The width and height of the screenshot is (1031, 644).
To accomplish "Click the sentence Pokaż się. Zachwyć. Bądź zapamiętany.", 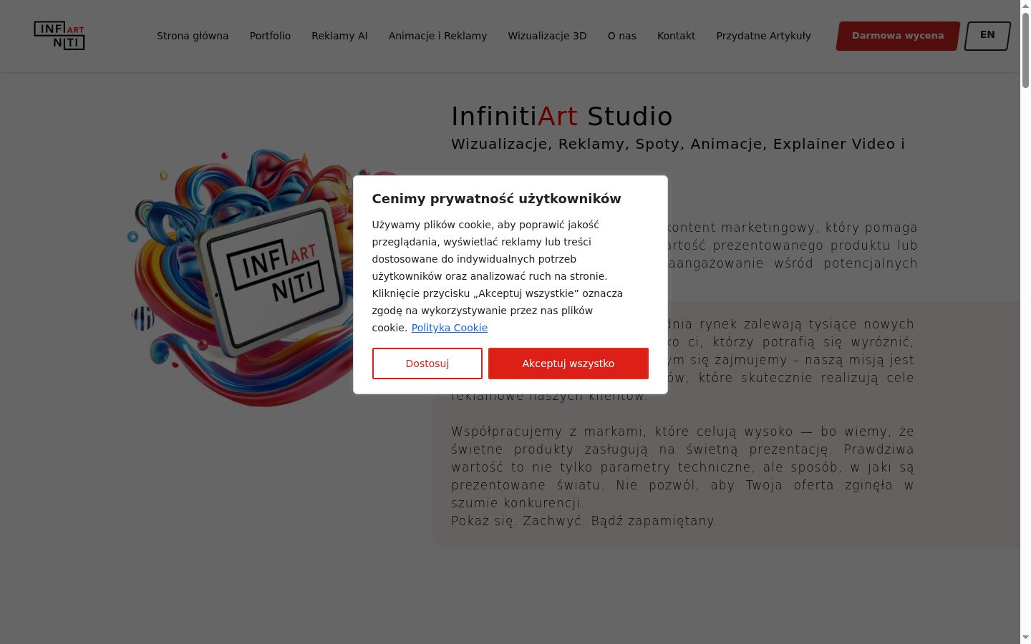I will click(584, 521).
